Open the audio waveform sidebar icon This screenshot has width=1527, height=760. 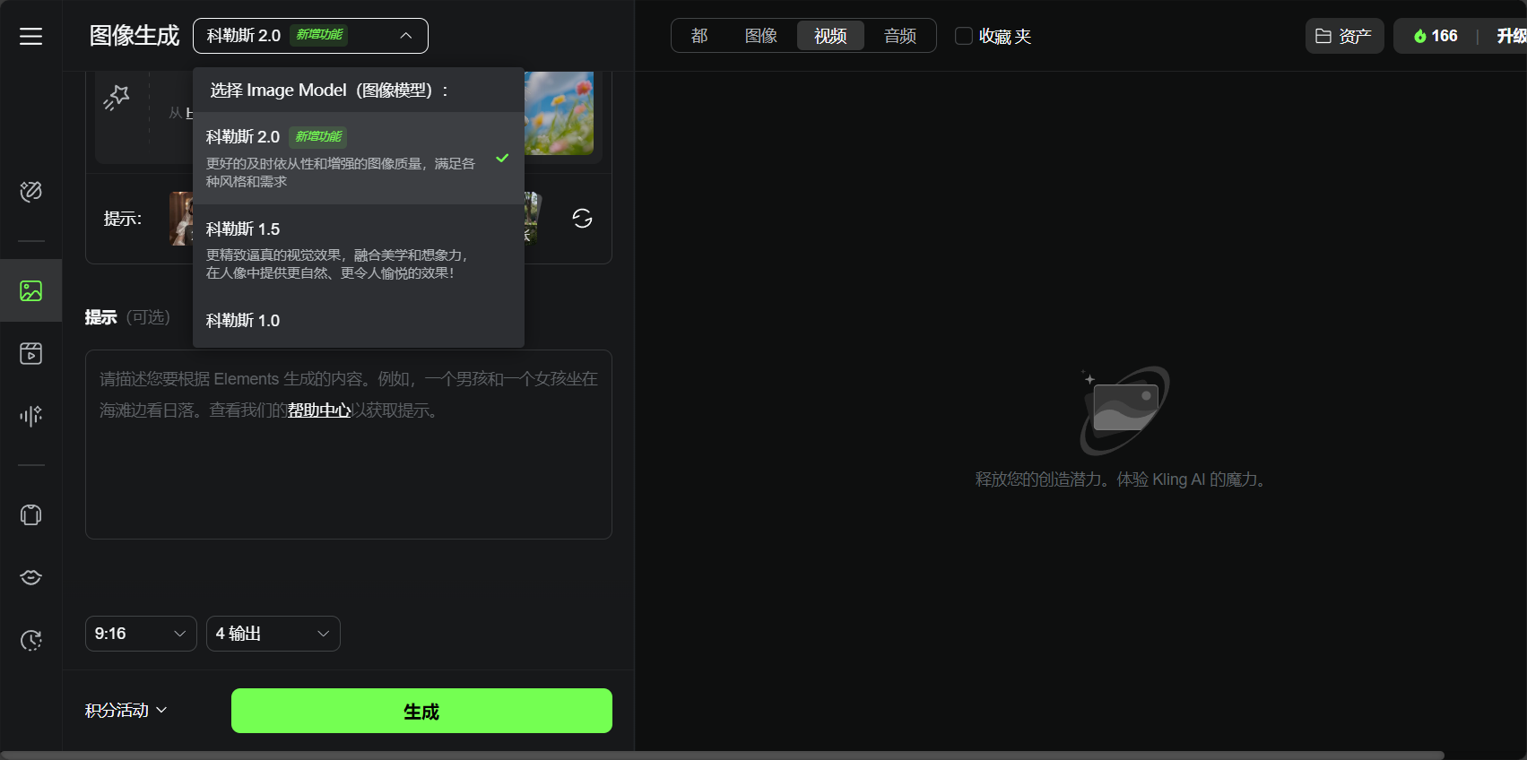31,416
